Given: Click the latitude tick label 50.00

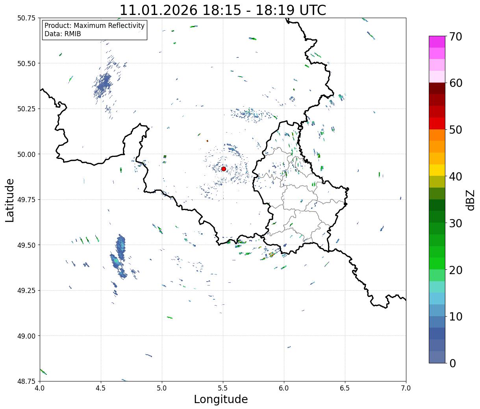Looking at the screenshot, I should point(26,154).
